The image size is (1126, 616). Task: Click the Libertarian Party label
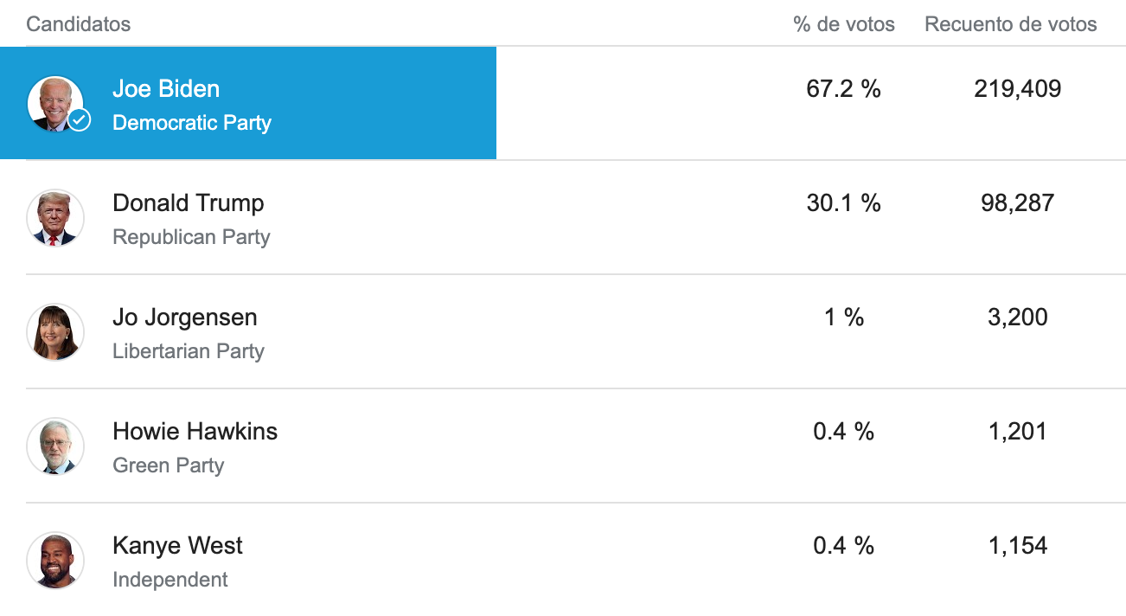tap(188, 351)
